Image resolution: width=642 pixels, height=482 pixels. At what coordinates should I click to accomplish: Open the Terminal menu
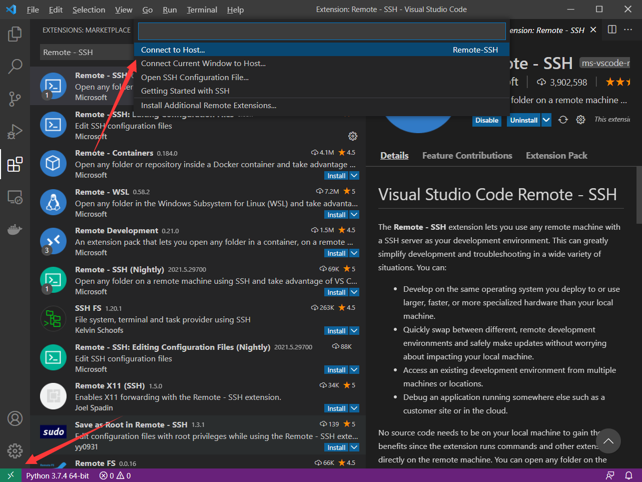click(x=202, y=10)
